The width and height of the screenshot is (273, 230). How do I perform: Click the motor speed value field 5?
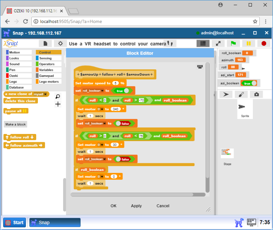pos(115,83)
